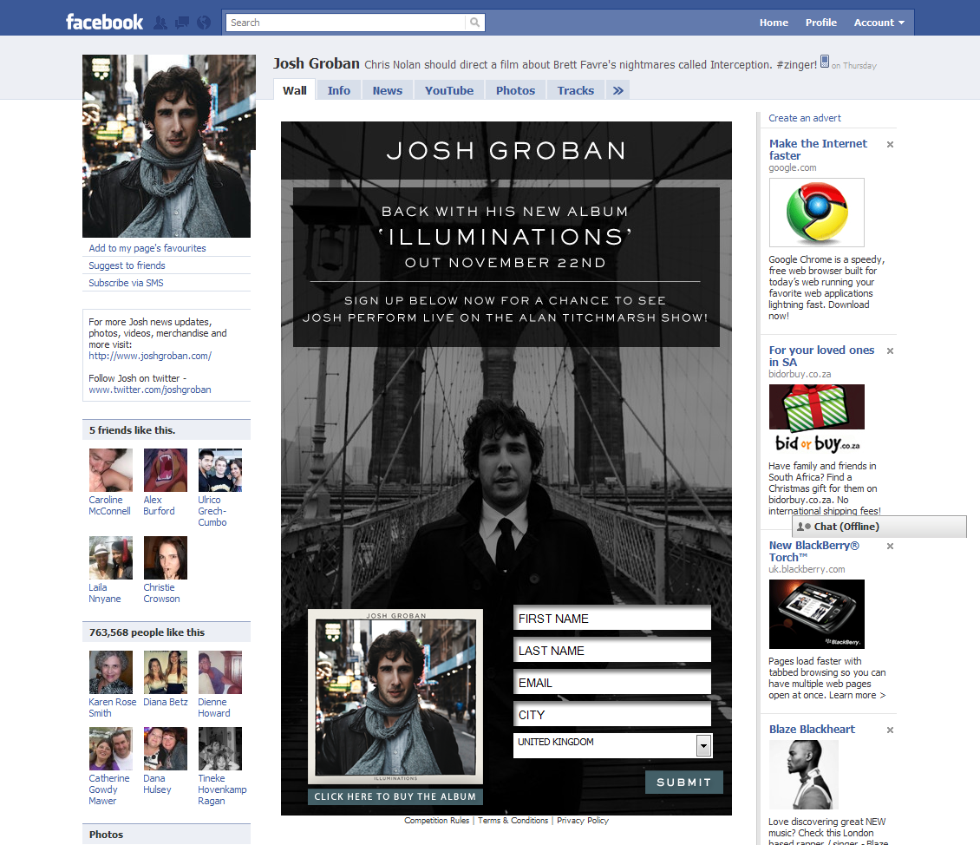
Task: Close the Make the Internet faster ad
Action: 890,144
